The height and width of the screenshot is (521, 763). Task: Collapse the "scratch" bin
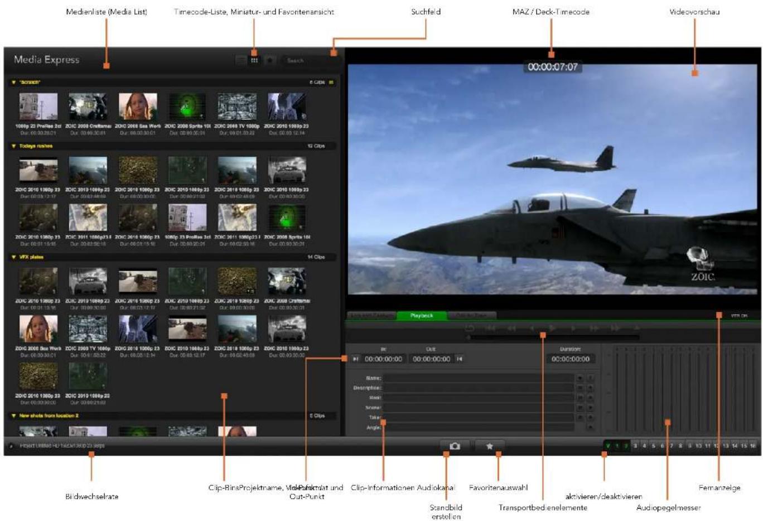(x=14, y=82)
